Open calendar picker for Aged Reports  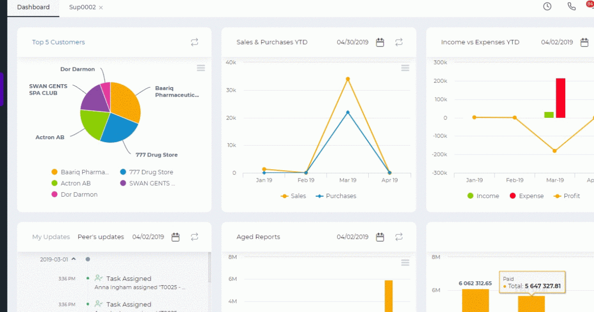click(380, 237)
